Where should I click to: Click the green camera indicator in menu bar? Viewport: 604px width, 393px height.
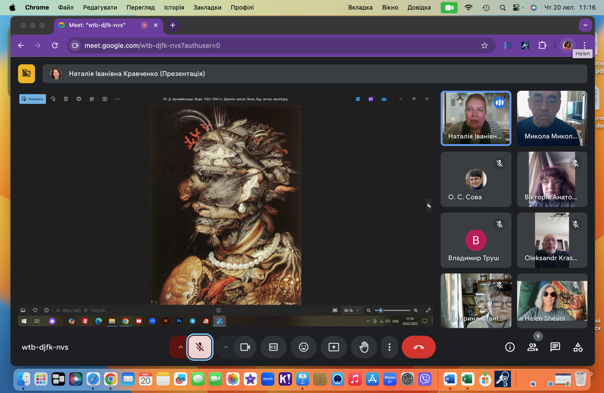point(449,8)
